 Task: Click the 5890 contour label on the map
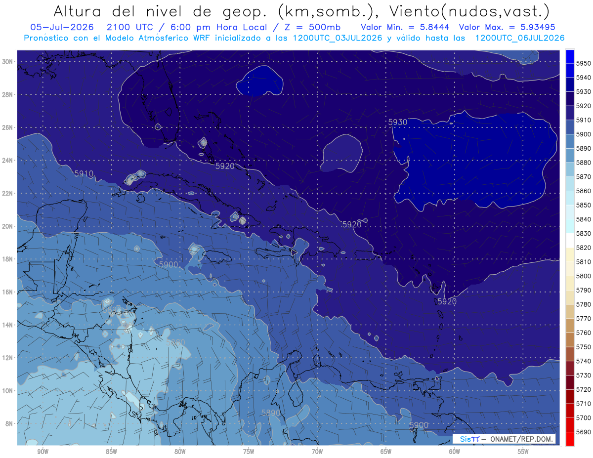tap(270, 413)
